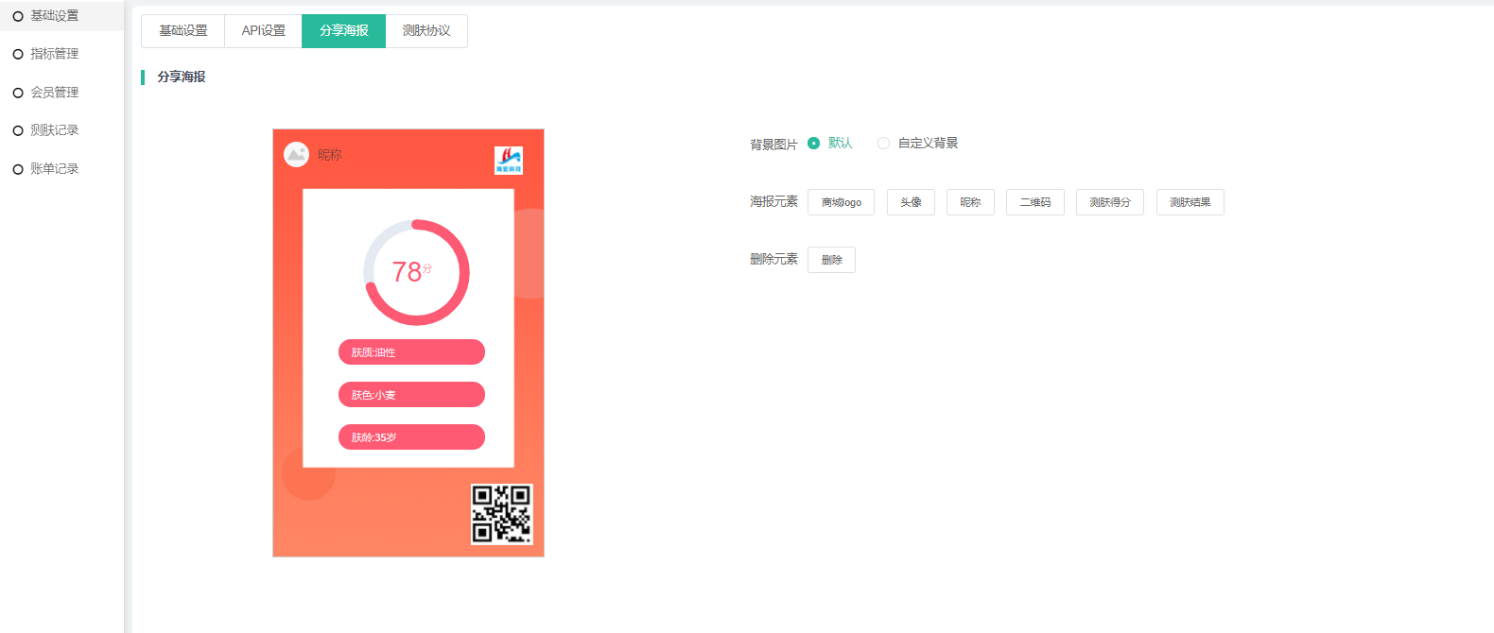
Task: Add the 测肤结果 element
Action: pos(1190,202)
